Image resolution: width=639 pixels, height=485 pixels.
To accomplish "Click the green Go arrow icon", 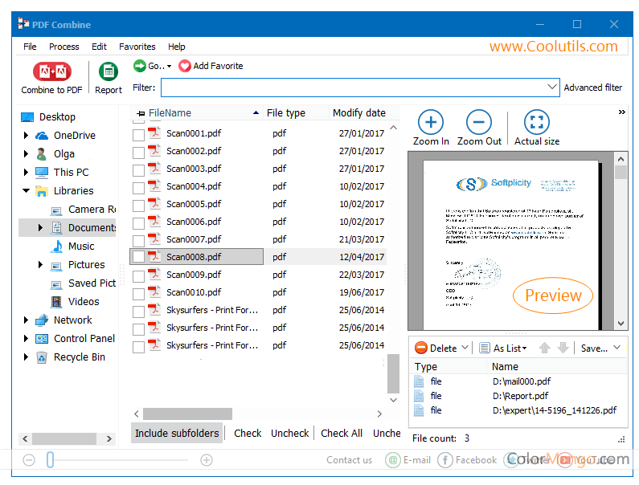I will 140,66.
